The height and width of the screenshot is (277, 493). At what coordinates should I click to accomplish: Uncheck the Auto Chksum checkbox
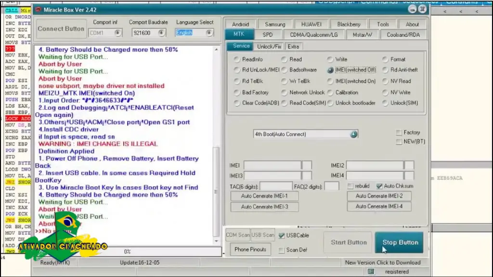tap(379, 186)
